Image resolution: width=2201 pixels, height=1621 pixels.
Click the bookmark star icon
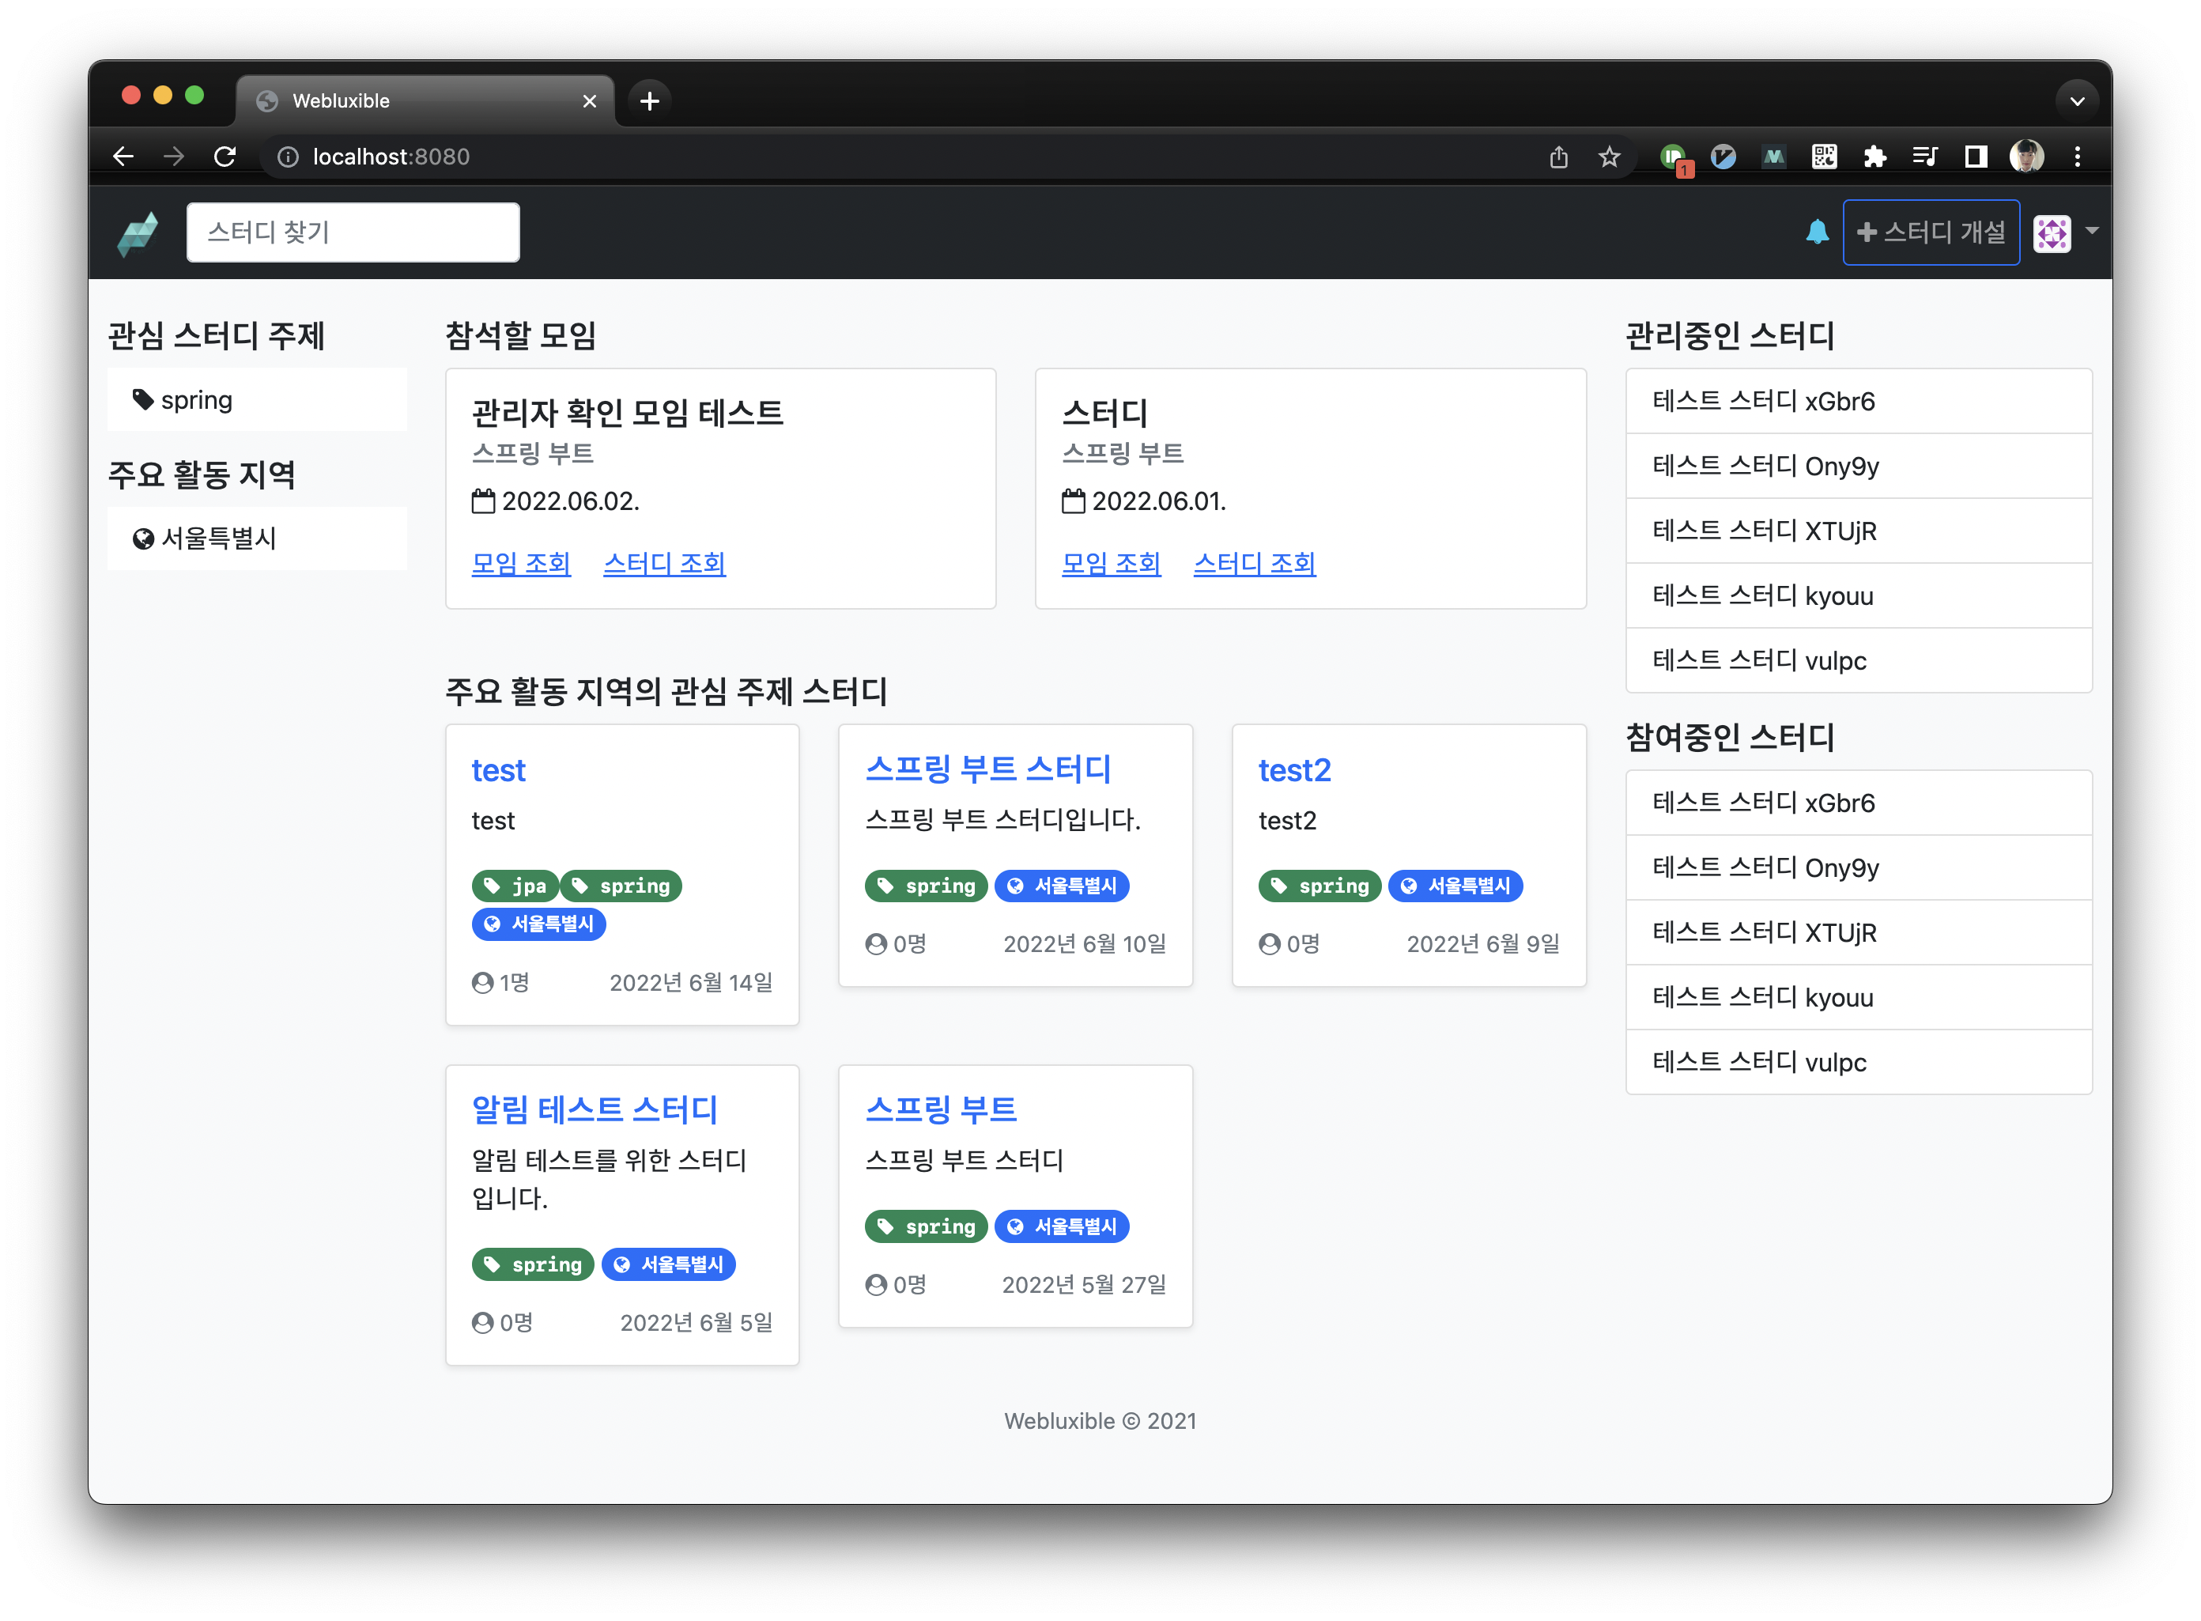pos(1609,157)
